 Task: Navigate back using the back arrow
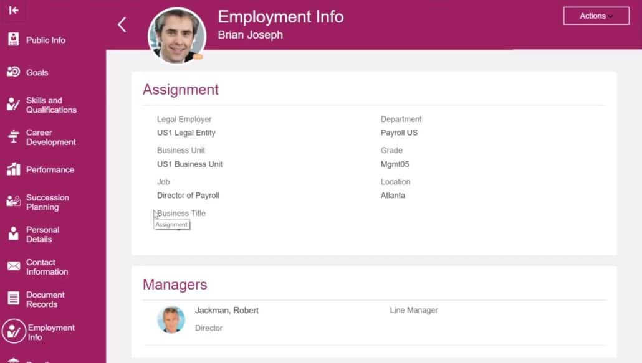pyautogui.click(x=122, y=24)
